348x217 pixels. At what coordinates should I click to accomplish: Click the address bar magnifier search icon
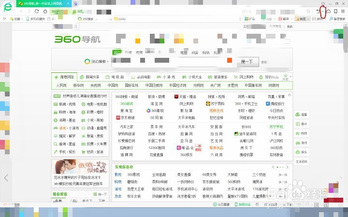coord(308,11)
